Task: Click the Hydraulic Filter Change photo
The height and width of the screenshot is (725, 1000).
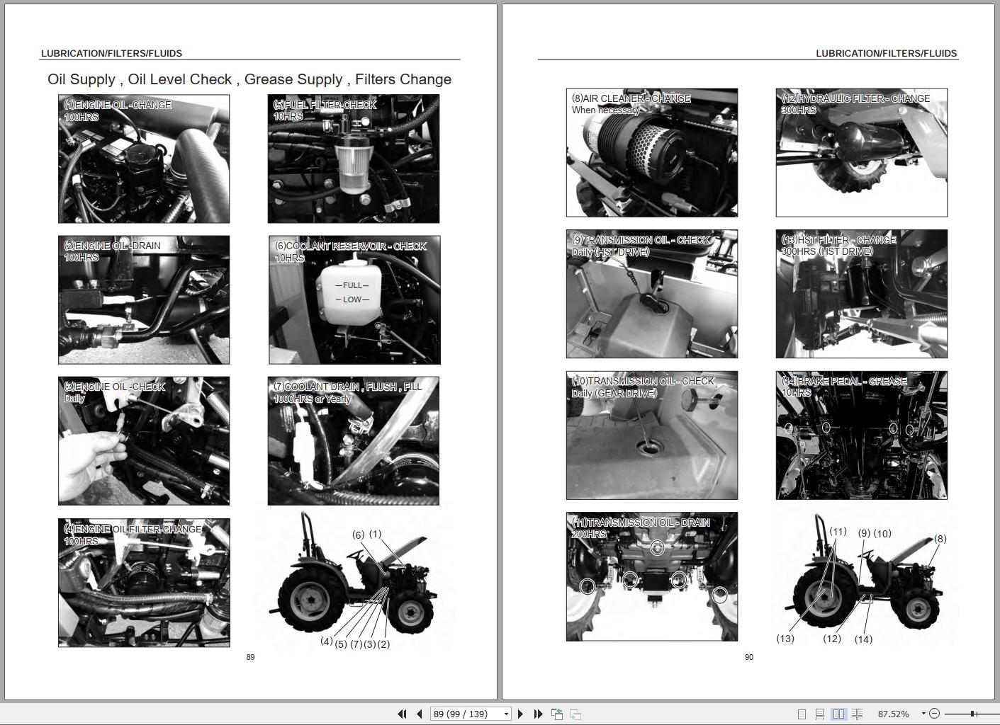Action: (862, 152)
